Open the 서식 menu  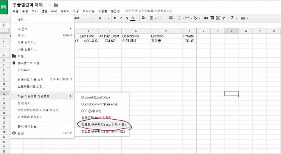tap(54, 11)
